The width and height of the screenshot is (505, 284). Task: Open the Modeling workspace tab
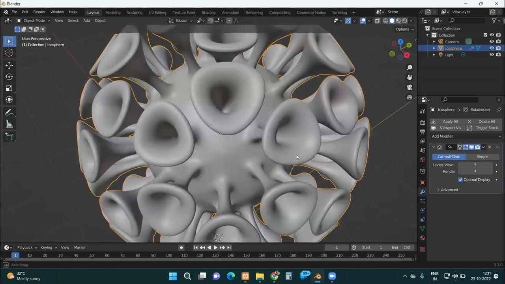coord(113,12)
